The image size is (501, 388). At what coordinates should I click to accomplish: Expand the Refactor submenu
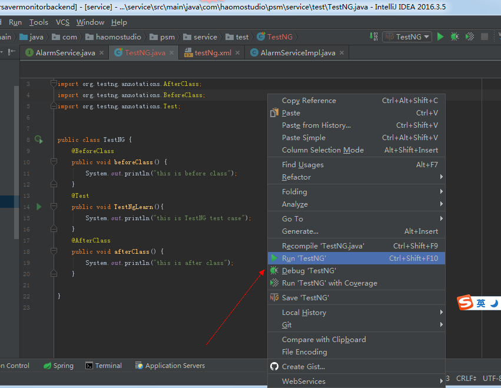coord(356,177)
